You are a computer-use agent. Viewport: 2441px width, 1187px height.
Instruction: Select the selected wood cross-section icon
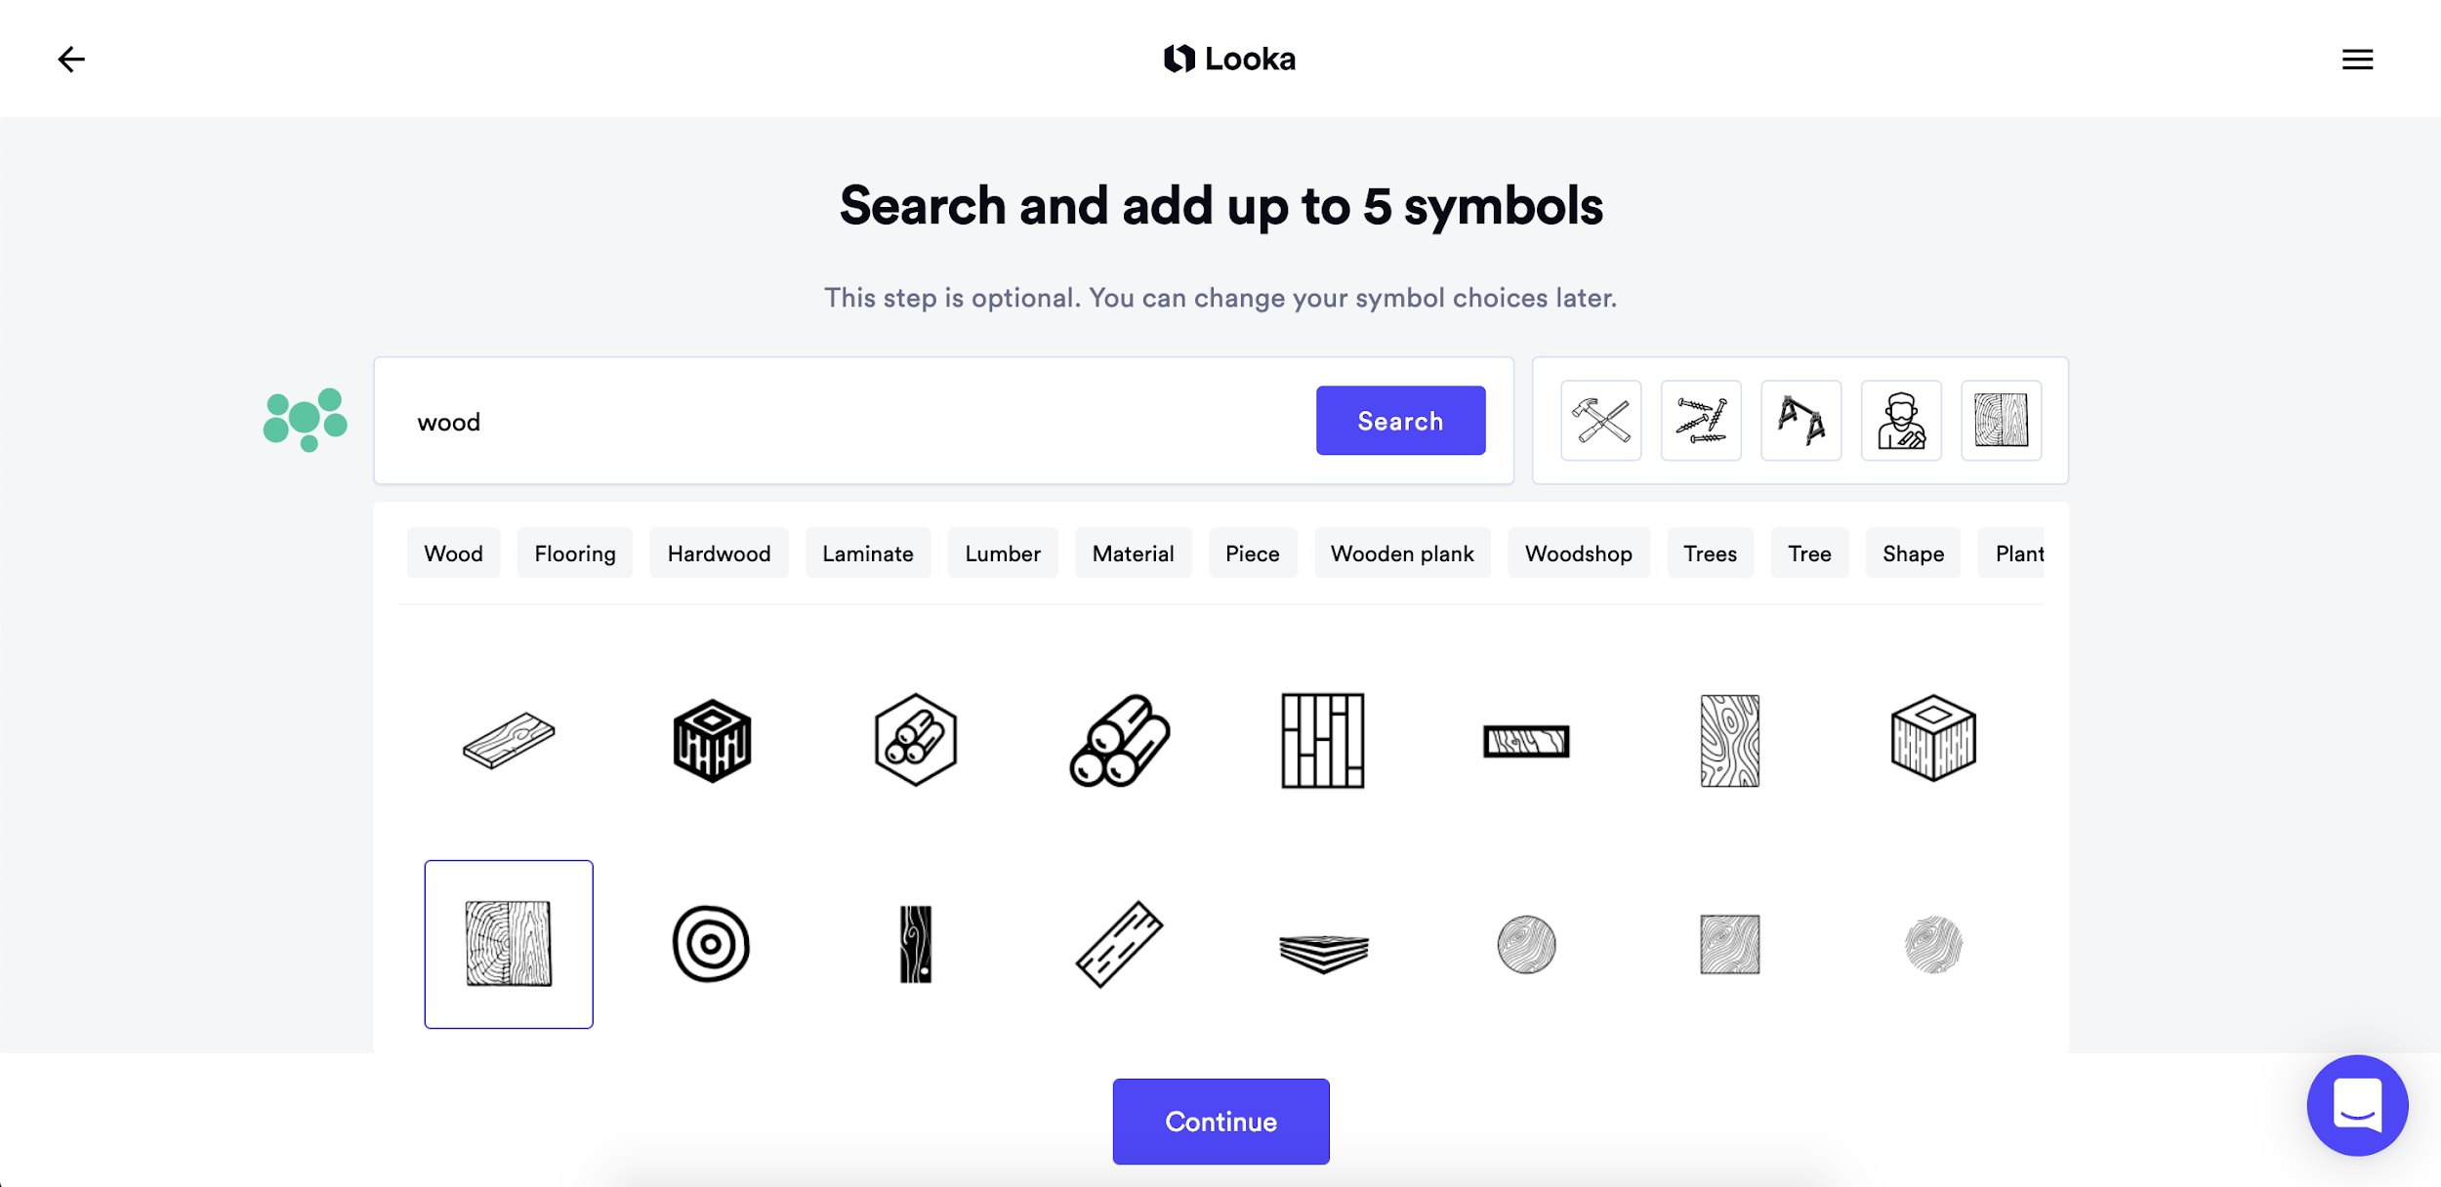tap(509, 944)
